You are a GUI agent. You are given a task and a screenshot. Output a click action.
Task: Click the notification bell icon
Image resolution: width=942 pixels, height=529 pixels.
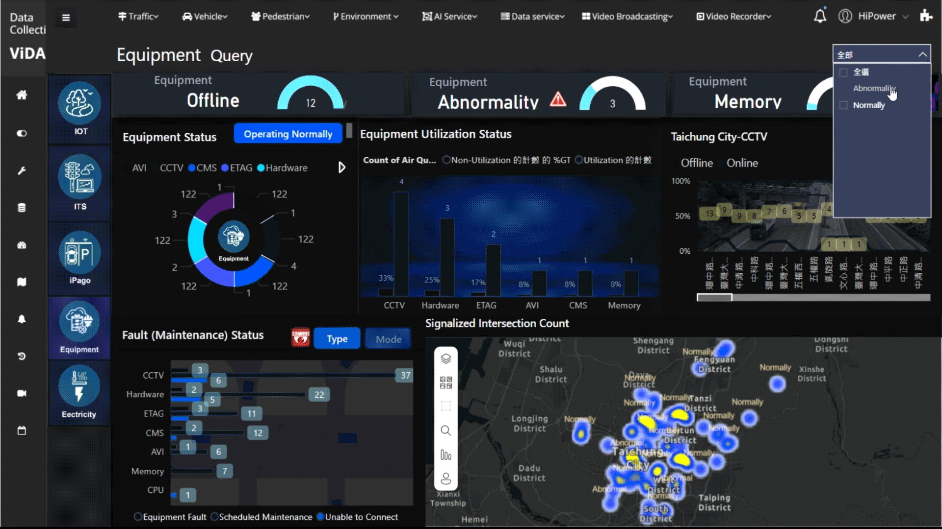[820, 17]
